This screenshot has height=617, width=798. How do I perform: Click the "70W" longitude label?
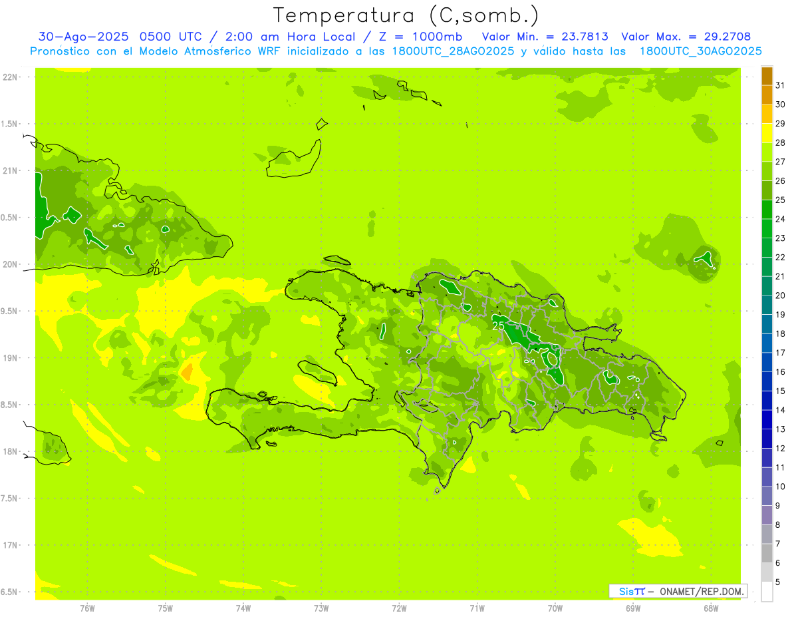click(x=555, y=608)
